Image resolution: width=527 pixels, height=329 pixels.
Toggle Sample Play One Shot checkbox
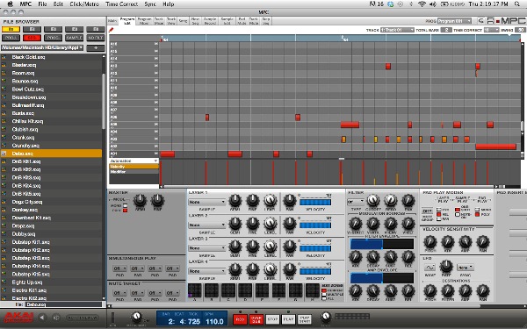click(458, 210)
